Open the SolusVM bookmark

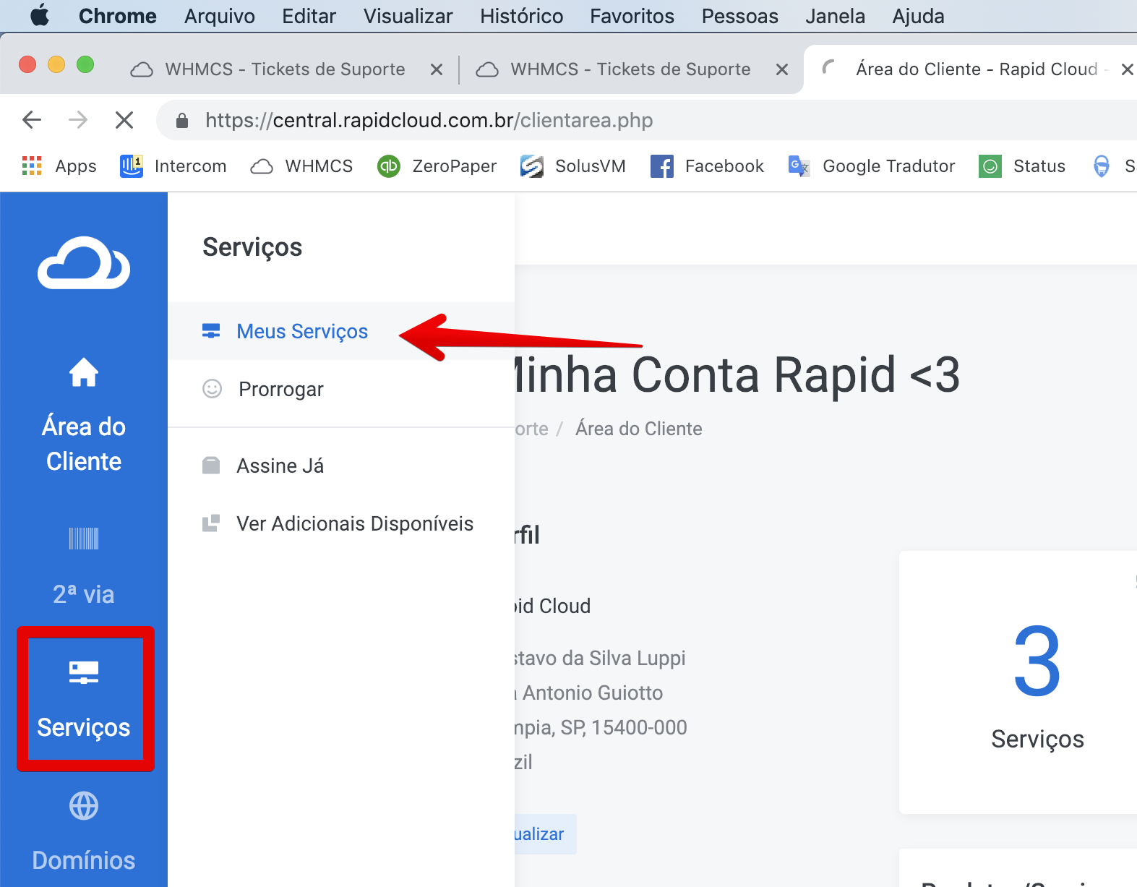coord(572,166)
